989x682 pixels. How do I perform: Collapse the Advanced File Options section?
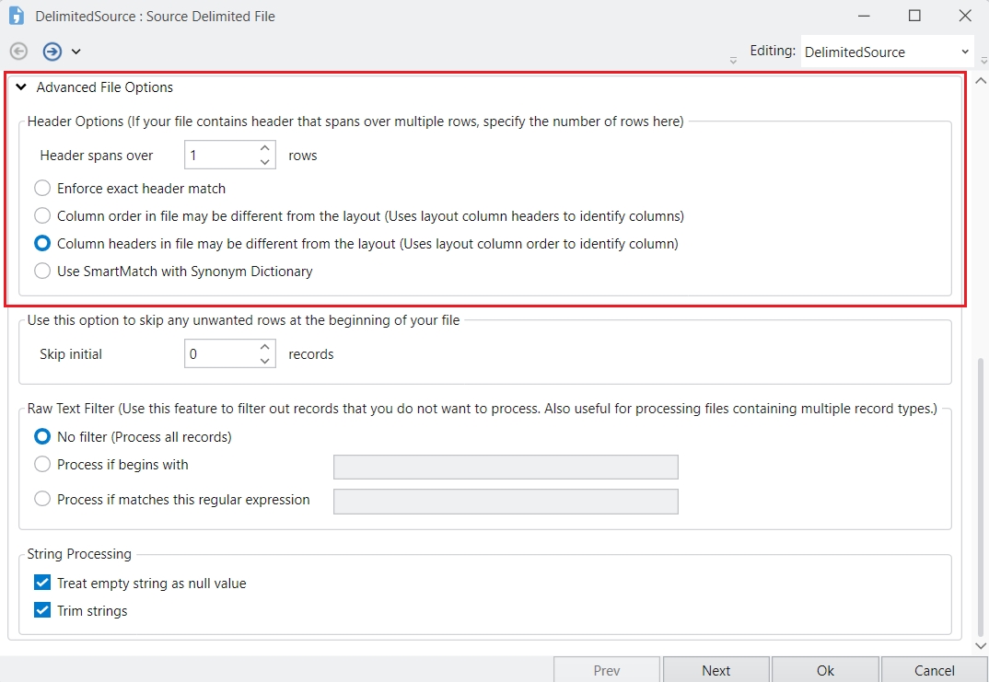click(21, 87)
